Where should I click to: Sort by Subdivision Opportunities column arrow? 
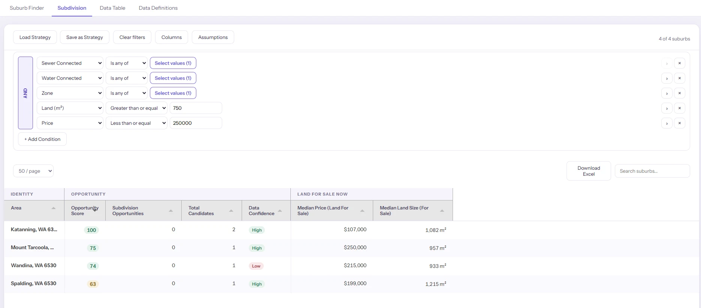coord(171,211)
